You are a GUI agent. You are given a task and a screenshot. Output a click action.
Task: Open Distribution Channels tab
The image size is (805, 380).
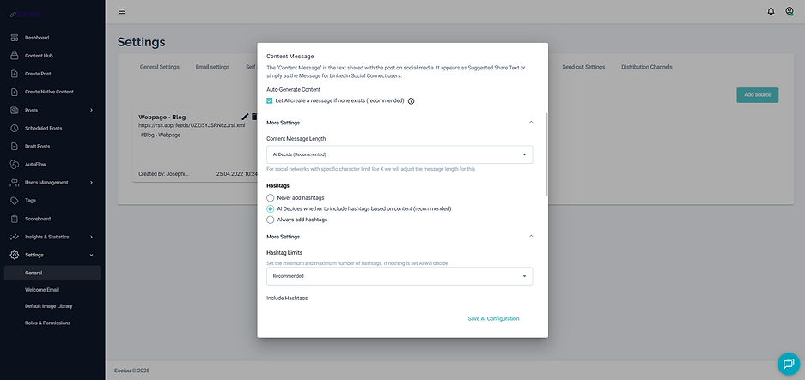click(x=646, y=67)
